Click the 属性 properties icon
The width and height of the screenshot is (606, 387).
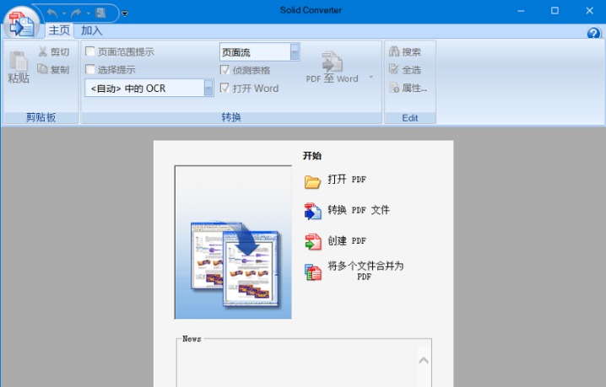click(x=394, y=88)
